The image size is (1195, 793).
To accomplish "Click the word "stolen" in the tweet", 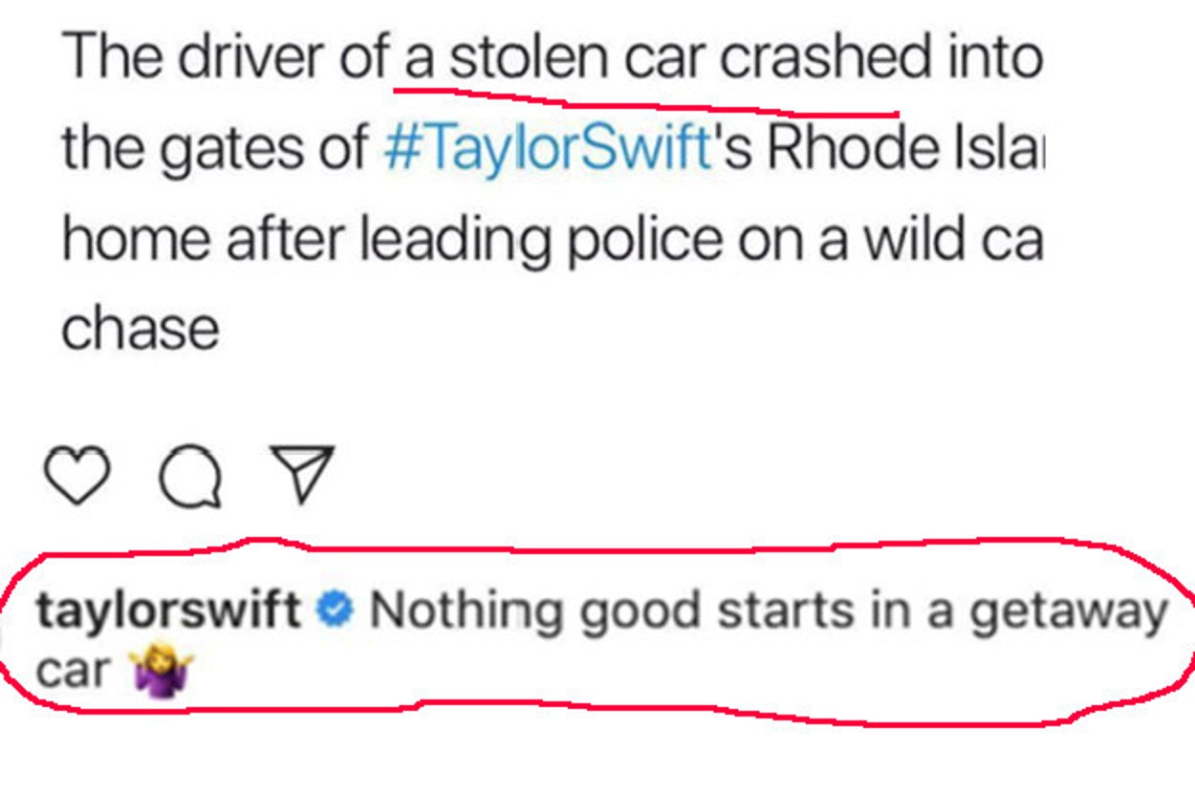I will pos(528,59).
